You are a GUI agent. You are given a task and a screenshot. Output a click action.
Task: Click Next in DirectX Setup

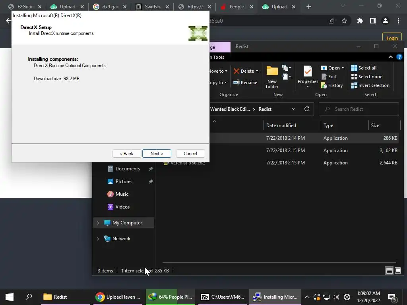tap(157, 154)
